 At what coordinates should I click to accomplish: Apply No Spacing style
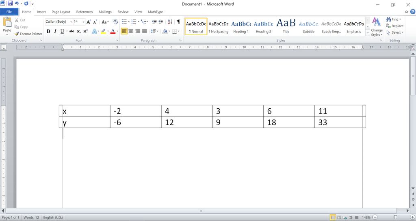218,26
